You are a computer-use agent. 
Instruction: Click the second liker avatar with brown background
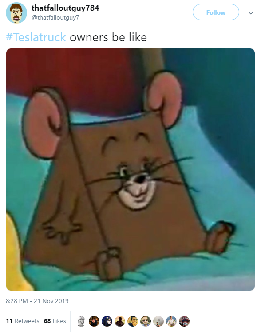coord(94,321)
